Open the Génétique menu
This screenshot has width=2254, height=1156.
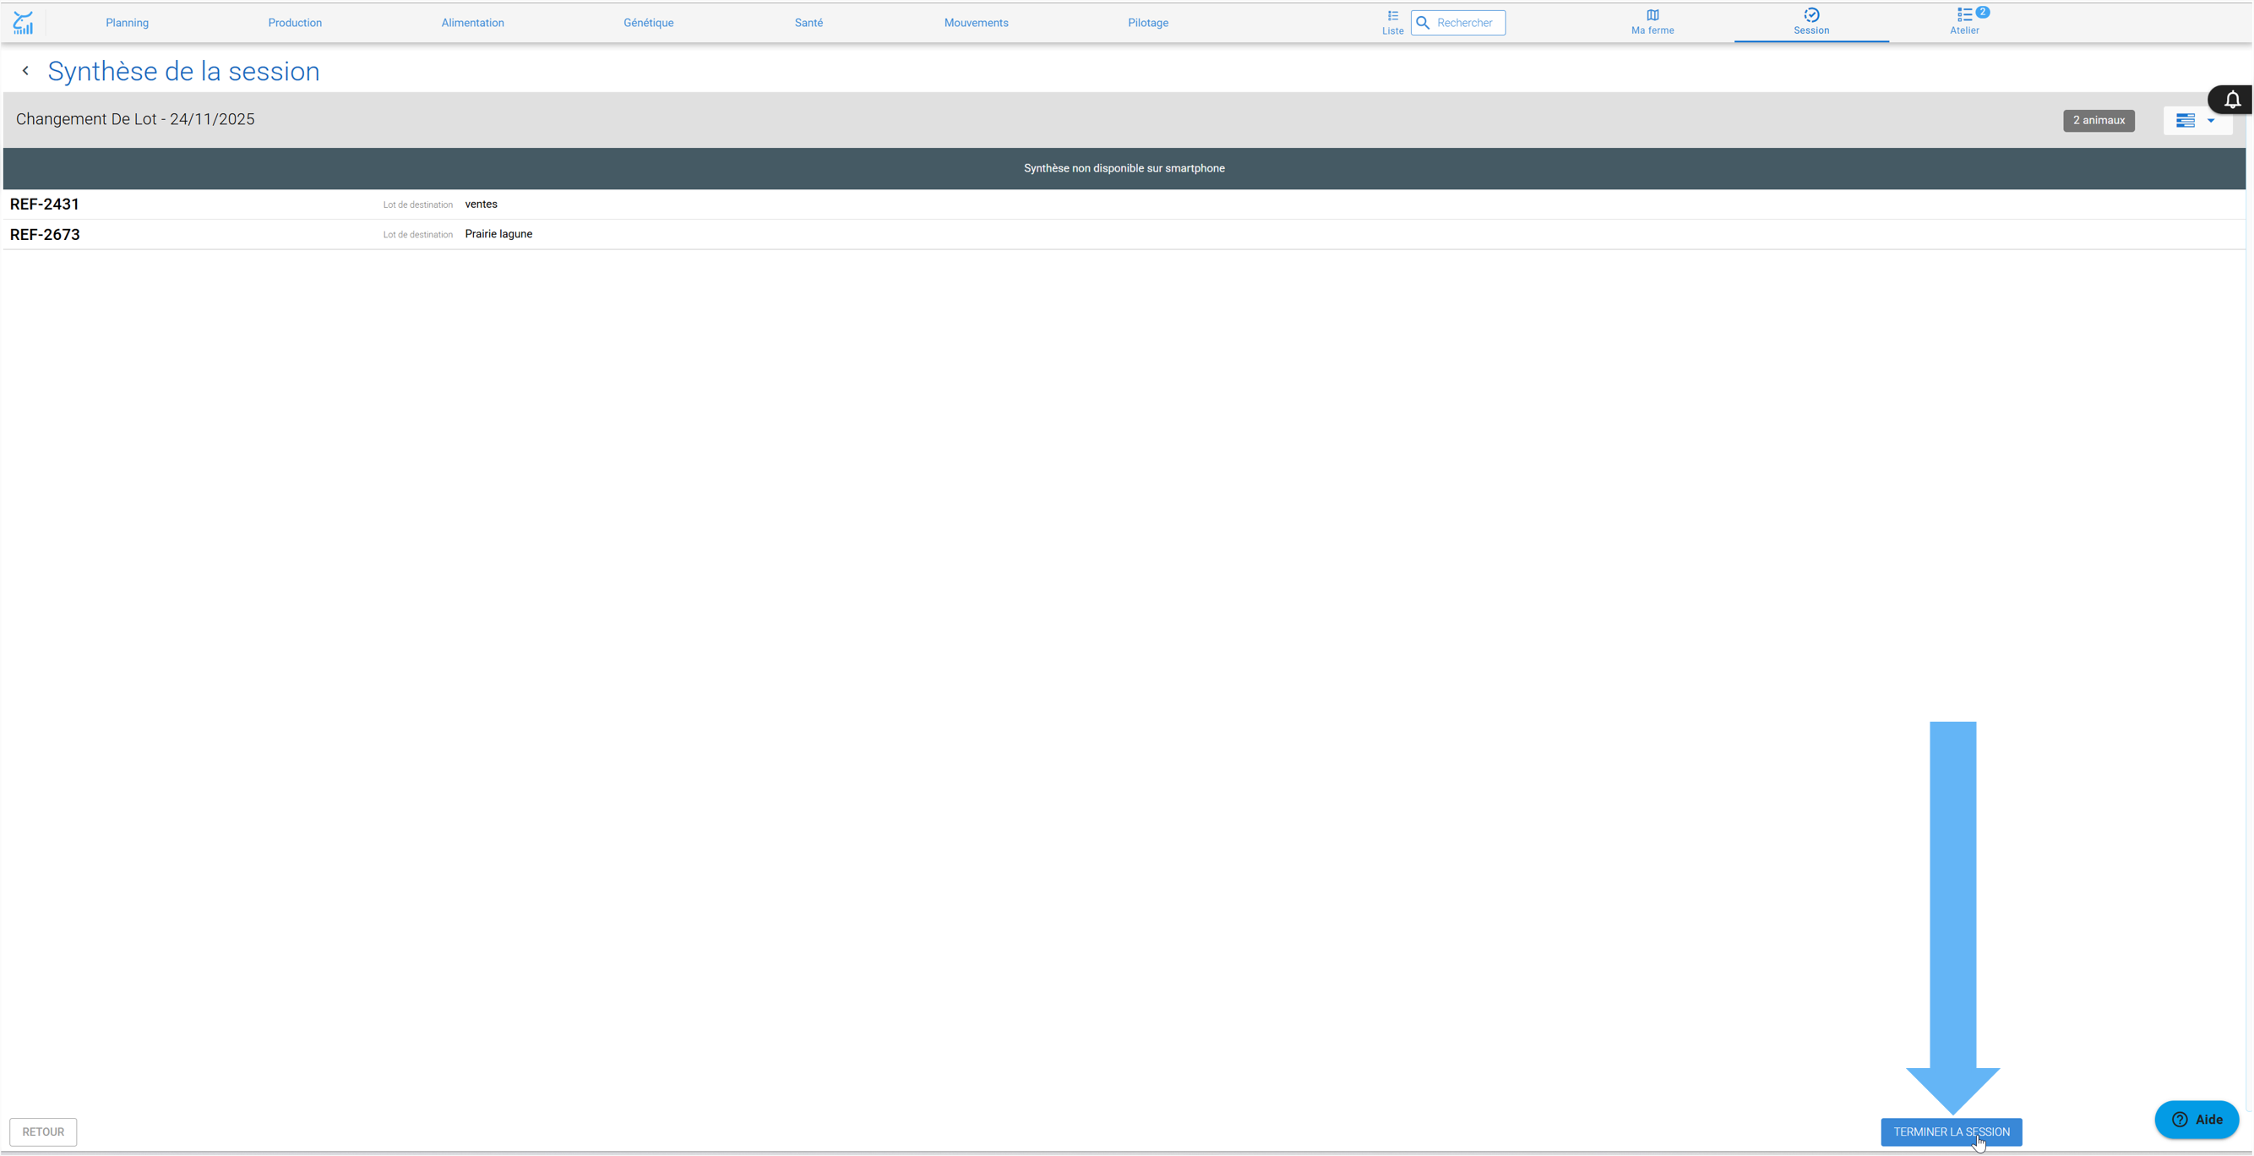click(648, 23)
